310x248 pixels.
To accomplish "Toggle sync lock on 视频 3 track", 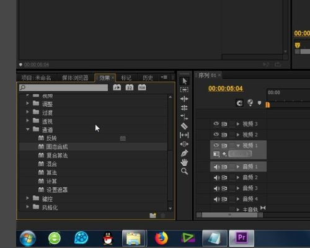I will 224,124.
